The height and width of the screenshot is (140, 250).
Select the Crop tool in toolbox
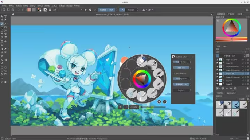point(2,45)
